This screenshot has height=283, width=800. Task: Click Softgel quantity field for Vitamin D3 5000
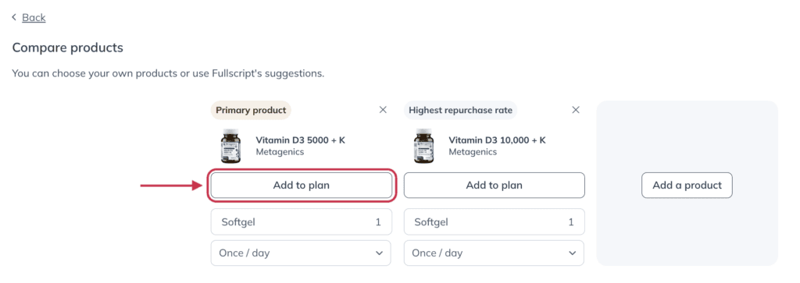(x=301, y=222)
